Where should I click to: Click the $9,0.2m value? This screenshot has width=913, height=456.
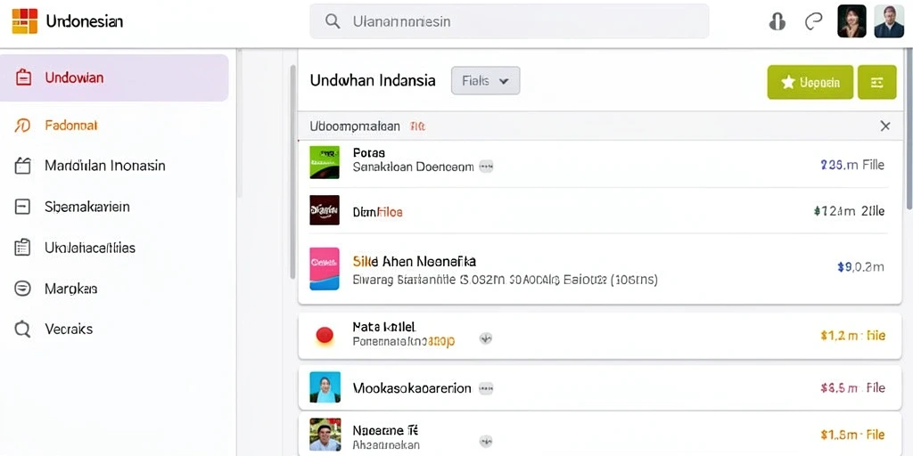click(x=860, y=267)
